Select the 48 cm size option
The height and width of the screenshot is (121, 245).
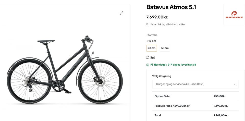[x=152, y=48]
